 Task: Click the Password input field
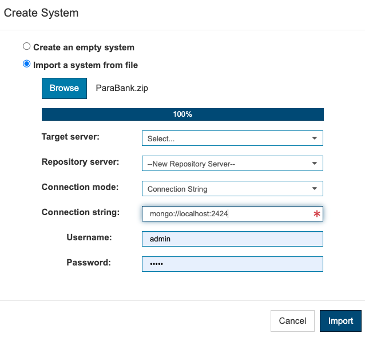tap(232, 264)
